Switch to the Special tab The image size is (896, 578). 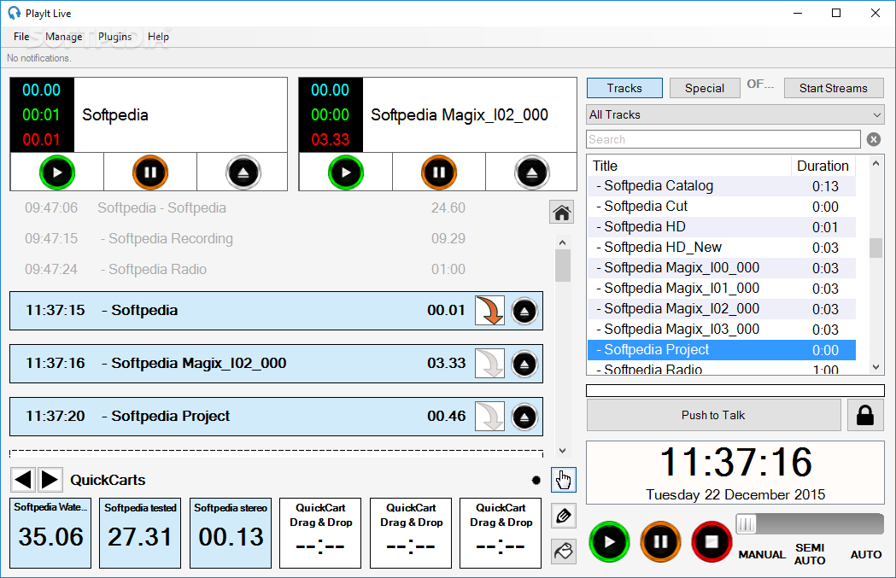[x=705, y=88]
